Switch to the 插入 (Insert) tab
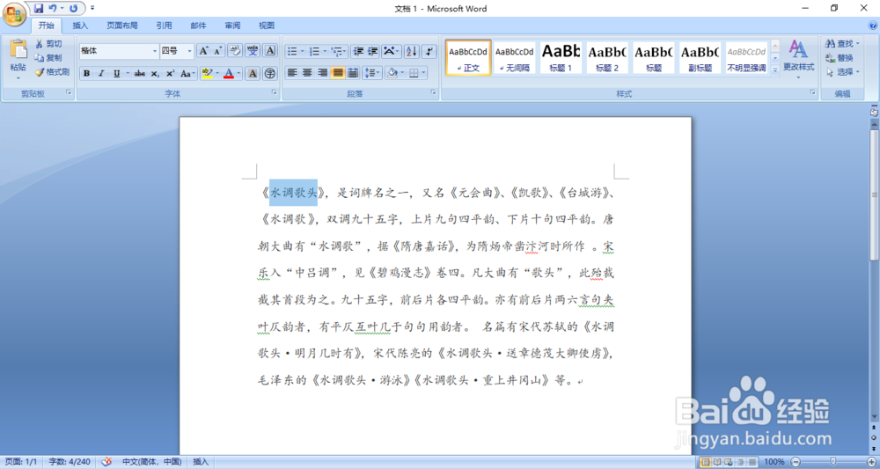The height and width of the screenshot is (469, 880). pos(80,26)
